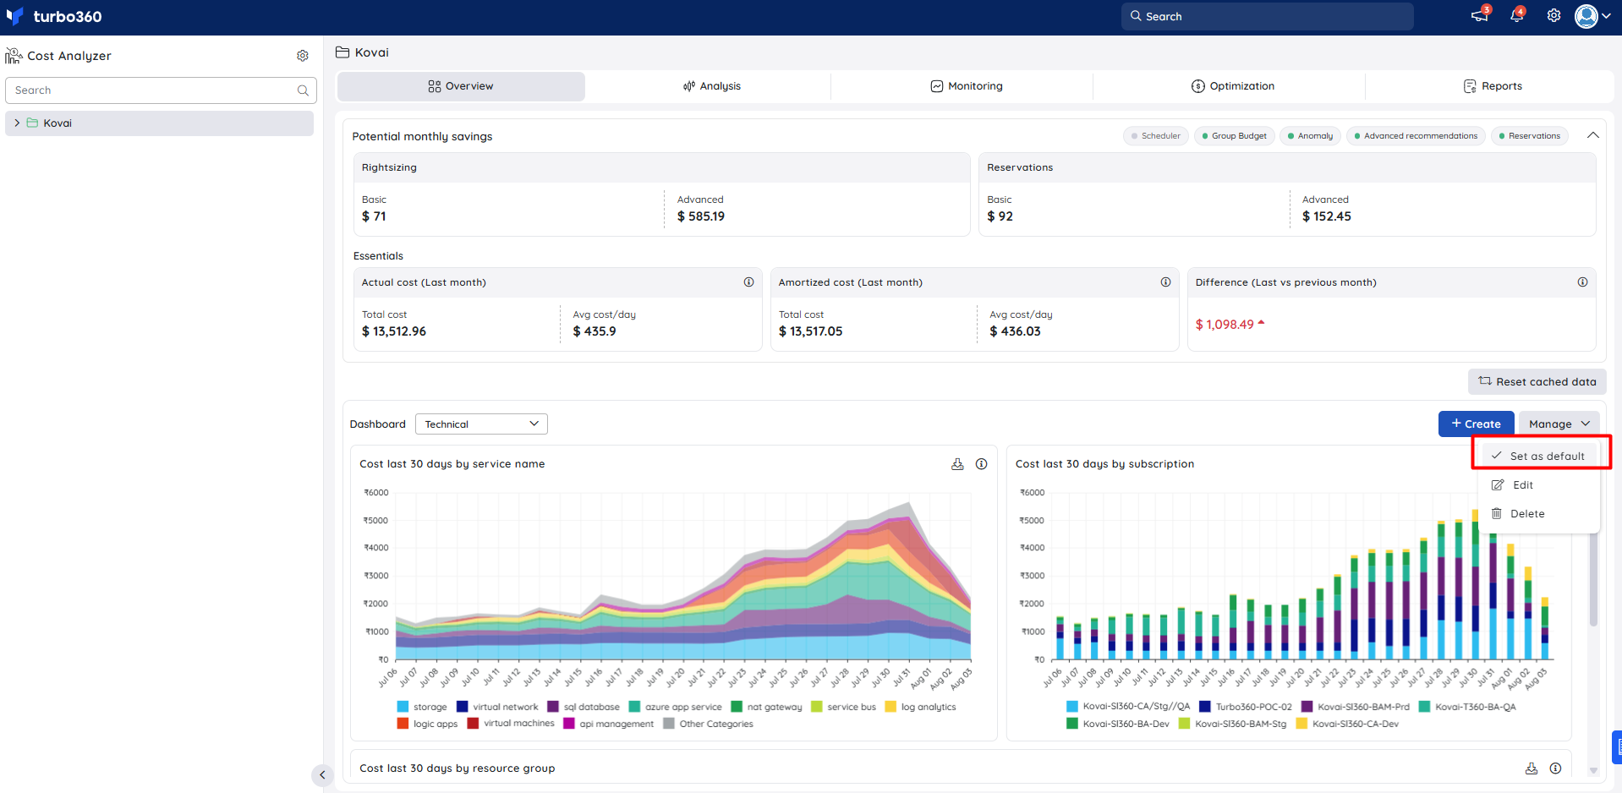Toggle Turbo360-POC-02 subscription legend

pos(1246,707)
